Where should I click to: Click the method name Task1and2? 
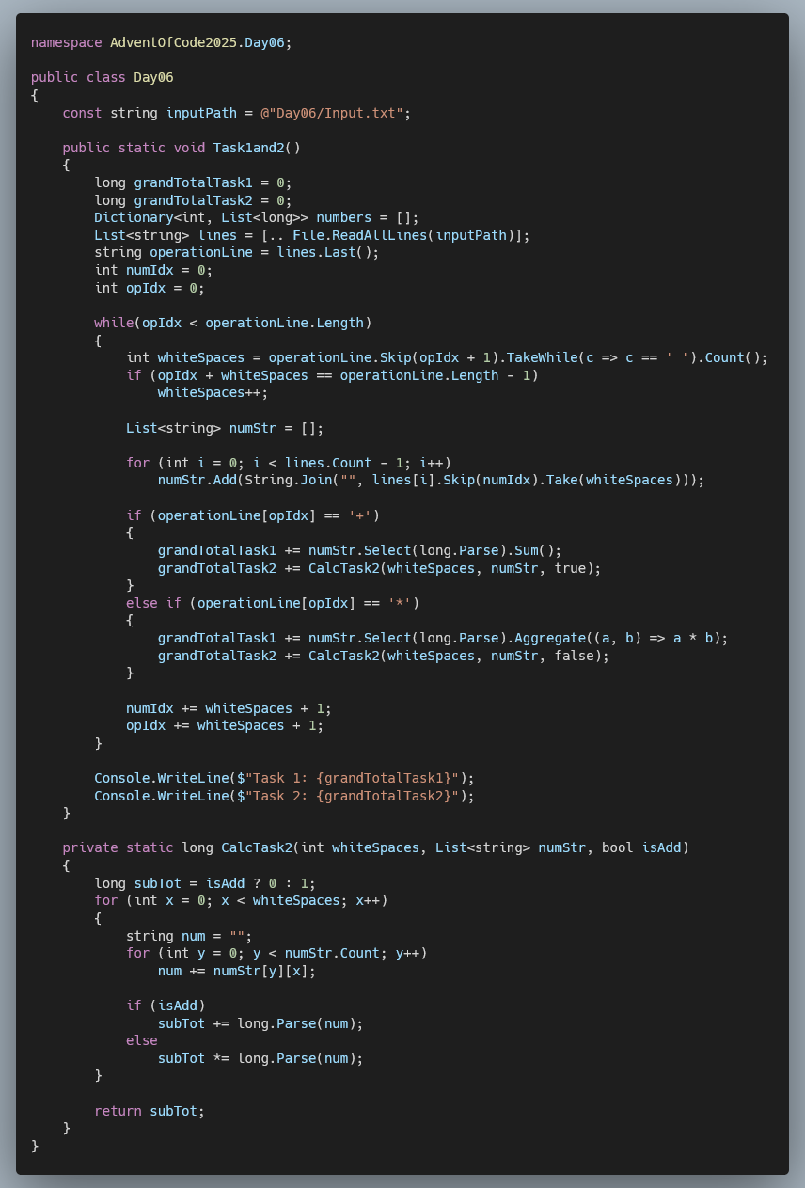pyautogui.click(x=248, y=148)
